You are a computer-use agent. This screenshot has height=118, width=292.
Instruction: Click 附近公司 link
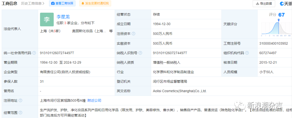click(94, 100)
